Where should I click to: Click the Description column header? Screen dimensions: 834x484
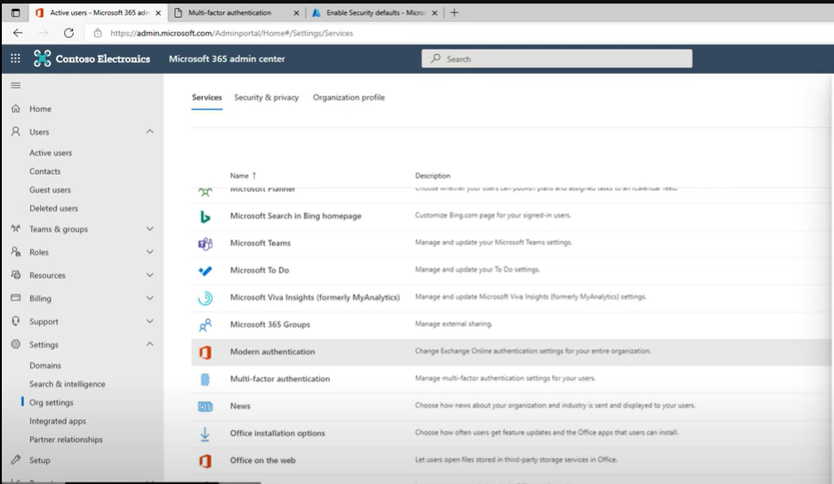point(432,176)
